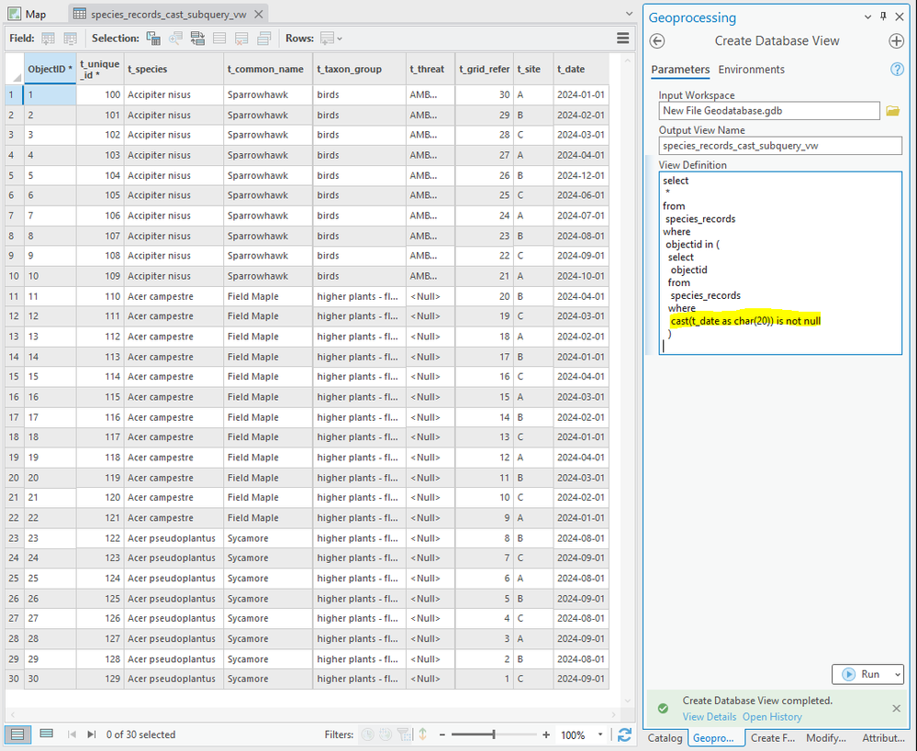Screen dimensions: 917x751
Task: Browse for Input Workspace folder icon
Action: 892,110
